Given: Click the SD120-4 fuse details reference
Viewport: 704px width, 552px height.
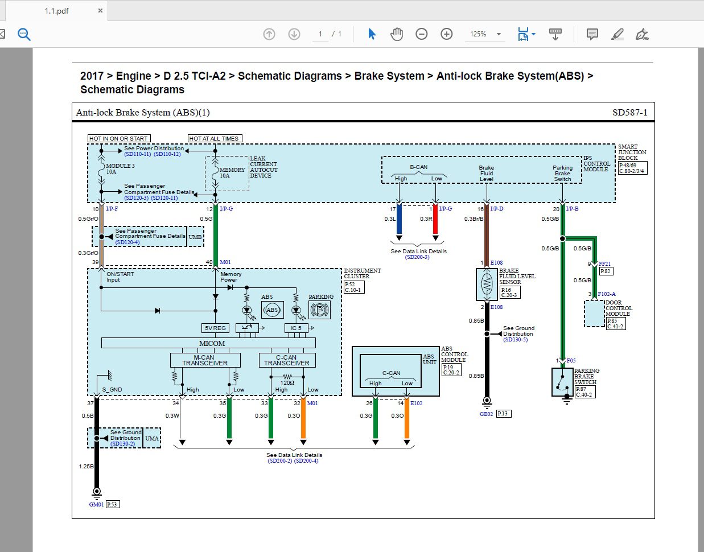Looking at the screenshot, I should point(127,242).
